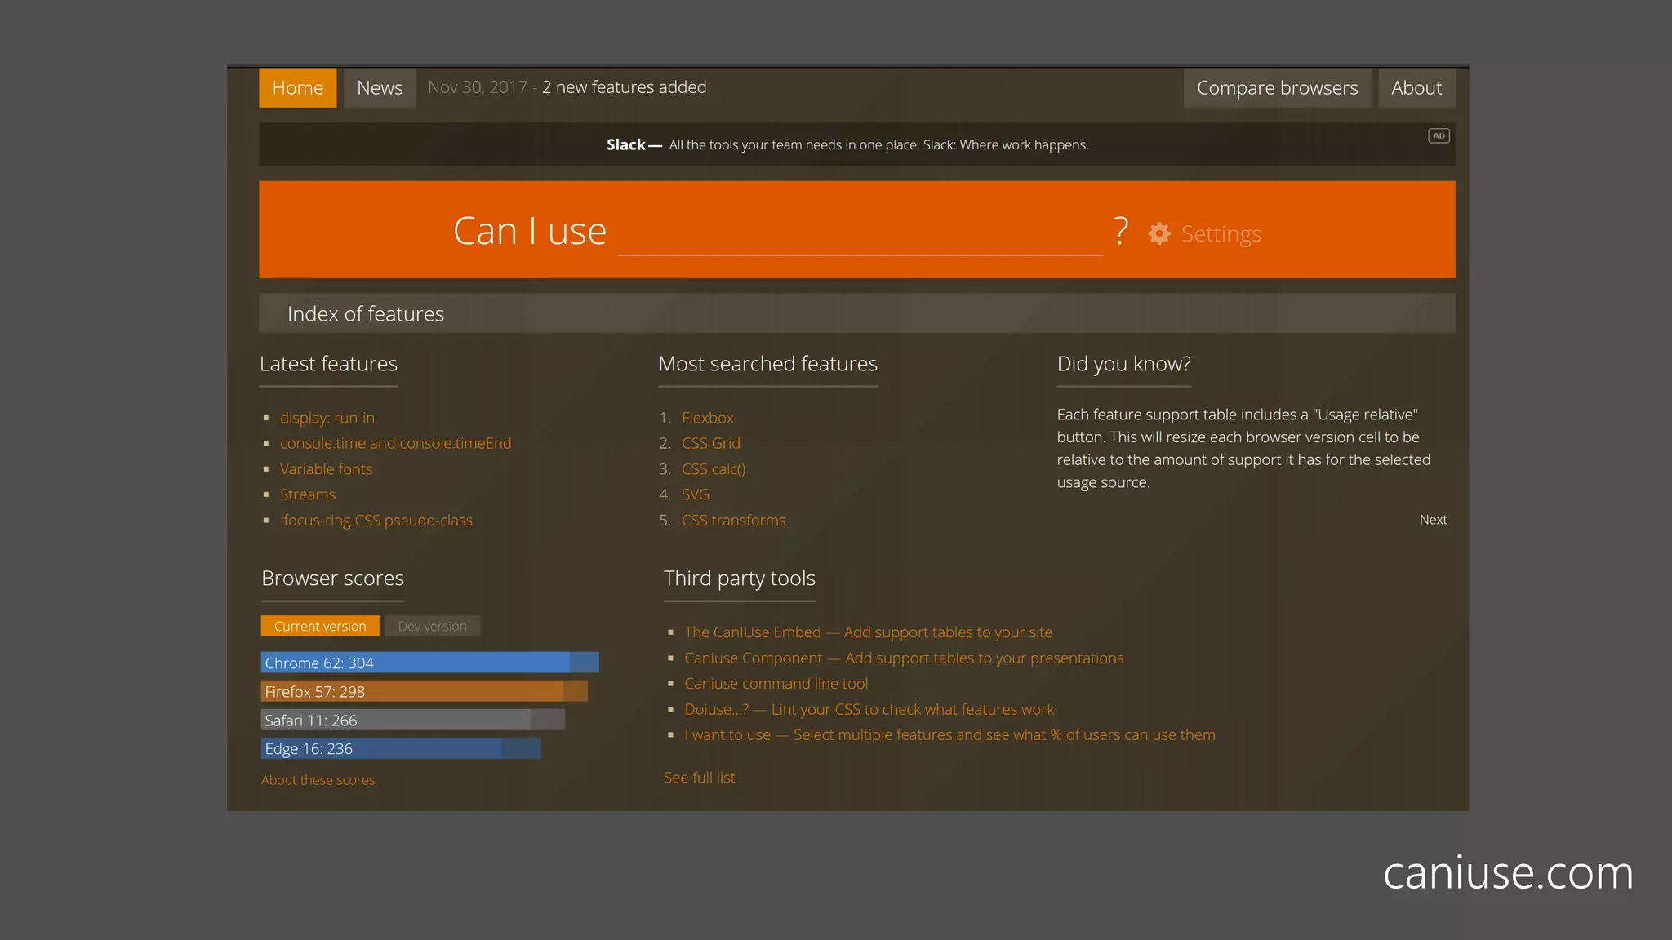Image resolution: width=1672 pixels, height=940 pixels.
Task: Open the 'I want to use' tool link
Action: tap(949, 735)
